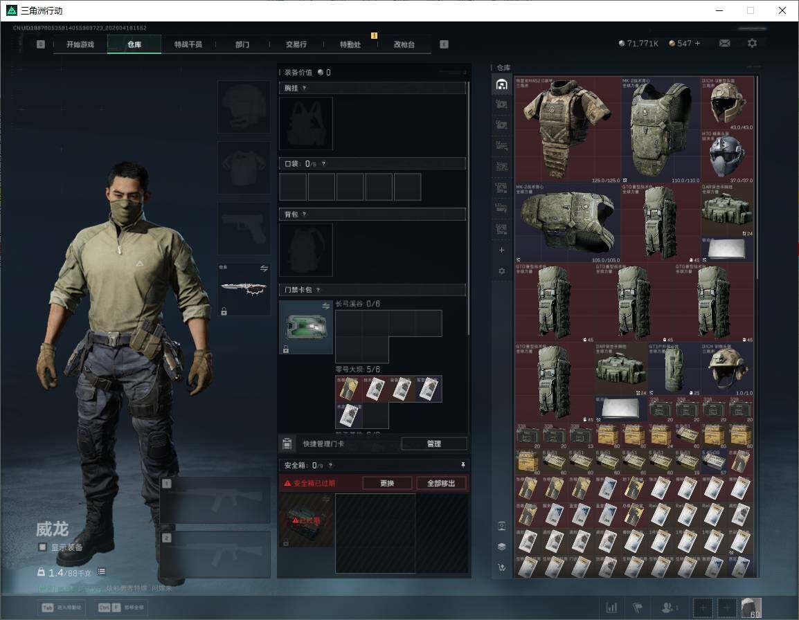Pin the 安全箱 section header

pyautogui.click(x=463, y=465)
